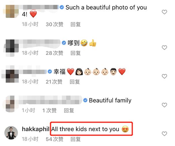View the 21次赞 likes list
Screen dimensions: 175x146
[54, 82]
